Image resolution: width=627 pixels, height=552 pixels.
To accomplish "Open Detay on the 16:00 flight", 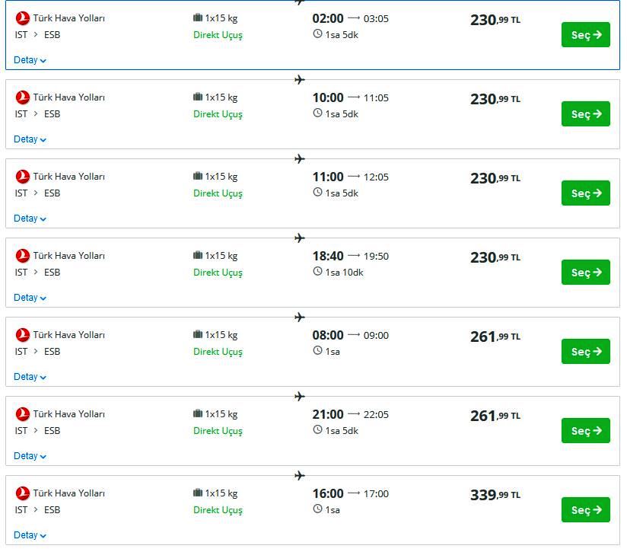I will [x=30, y=535].
